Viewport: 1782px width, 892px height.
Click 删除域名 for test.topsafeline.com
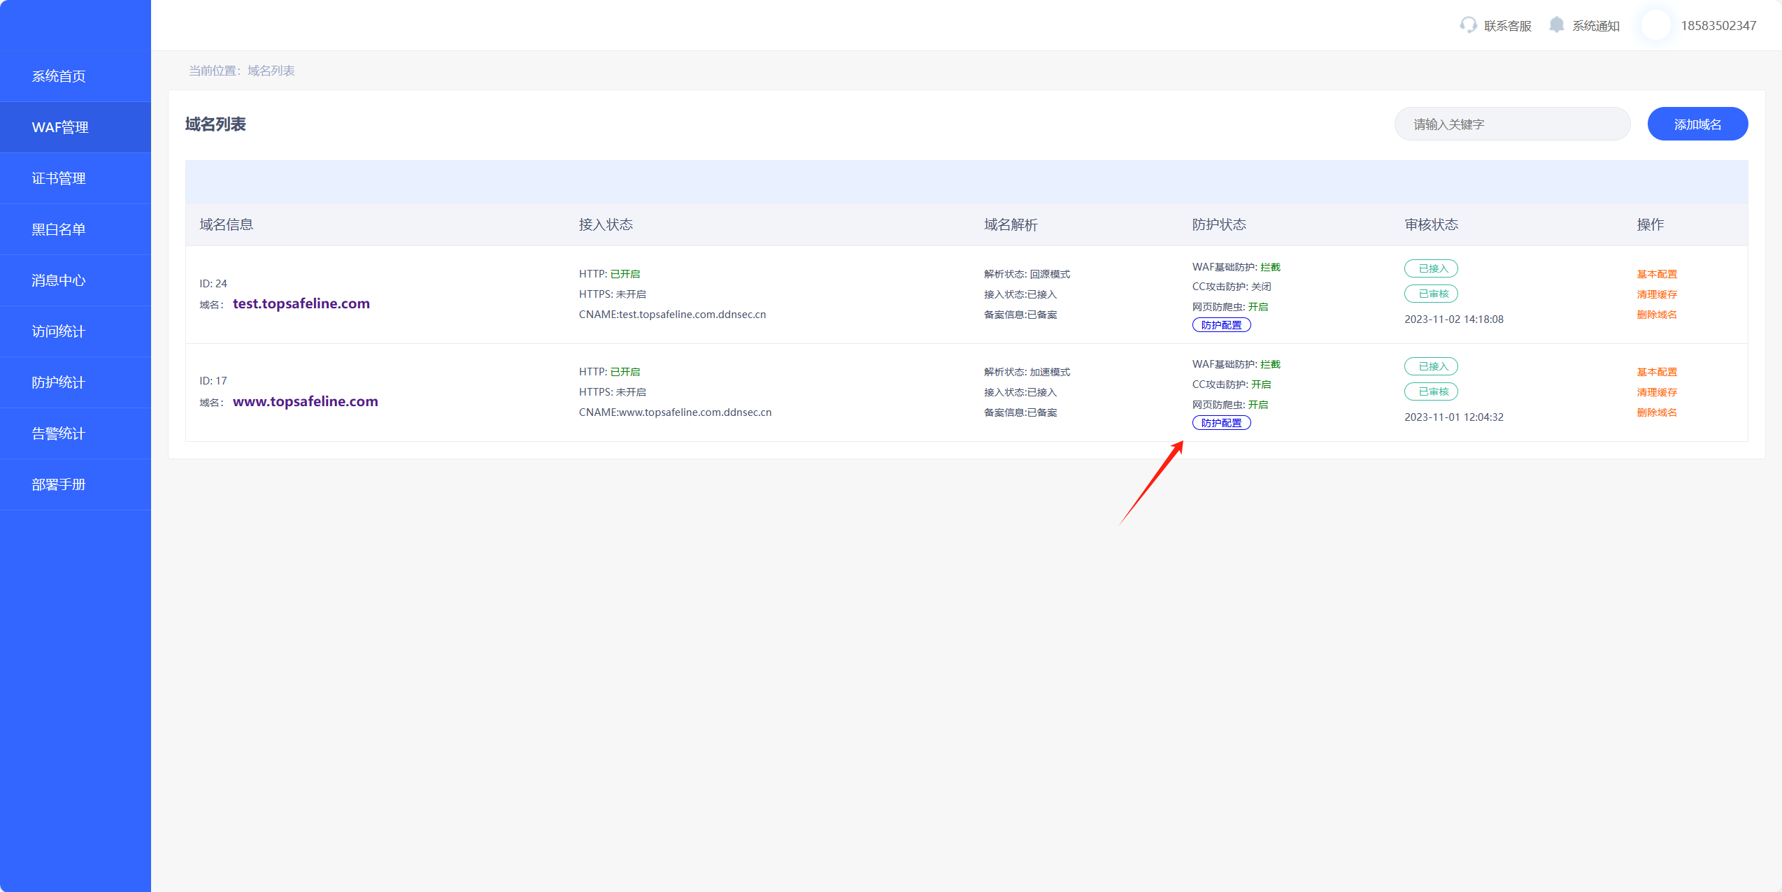pyautogui.click(x=1657, y=315)
